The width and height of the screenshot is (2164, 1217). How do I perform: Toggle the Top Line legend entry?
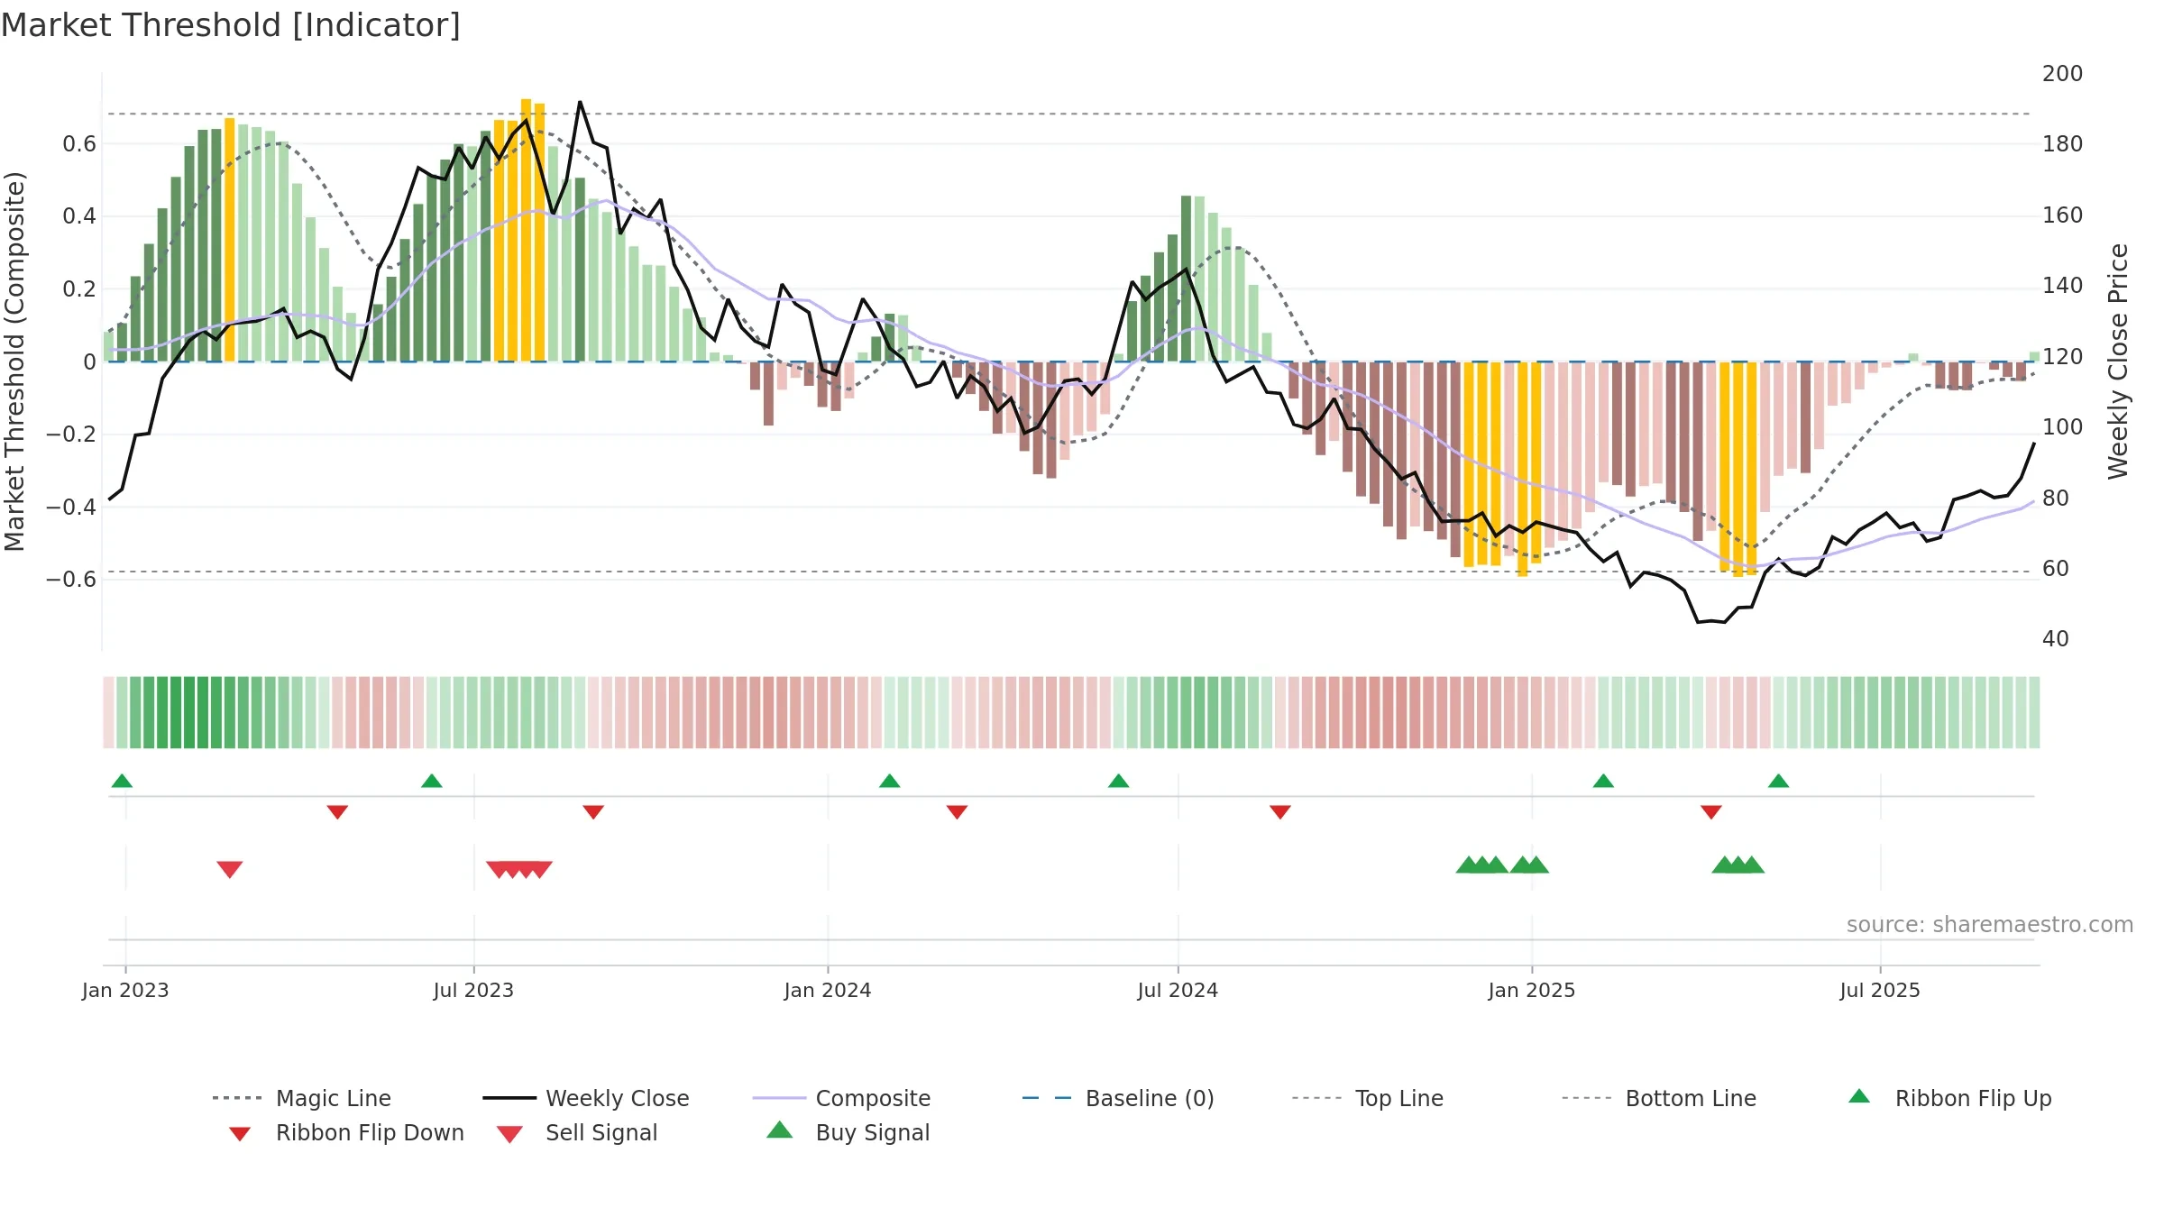[x=1368, y=1098]
